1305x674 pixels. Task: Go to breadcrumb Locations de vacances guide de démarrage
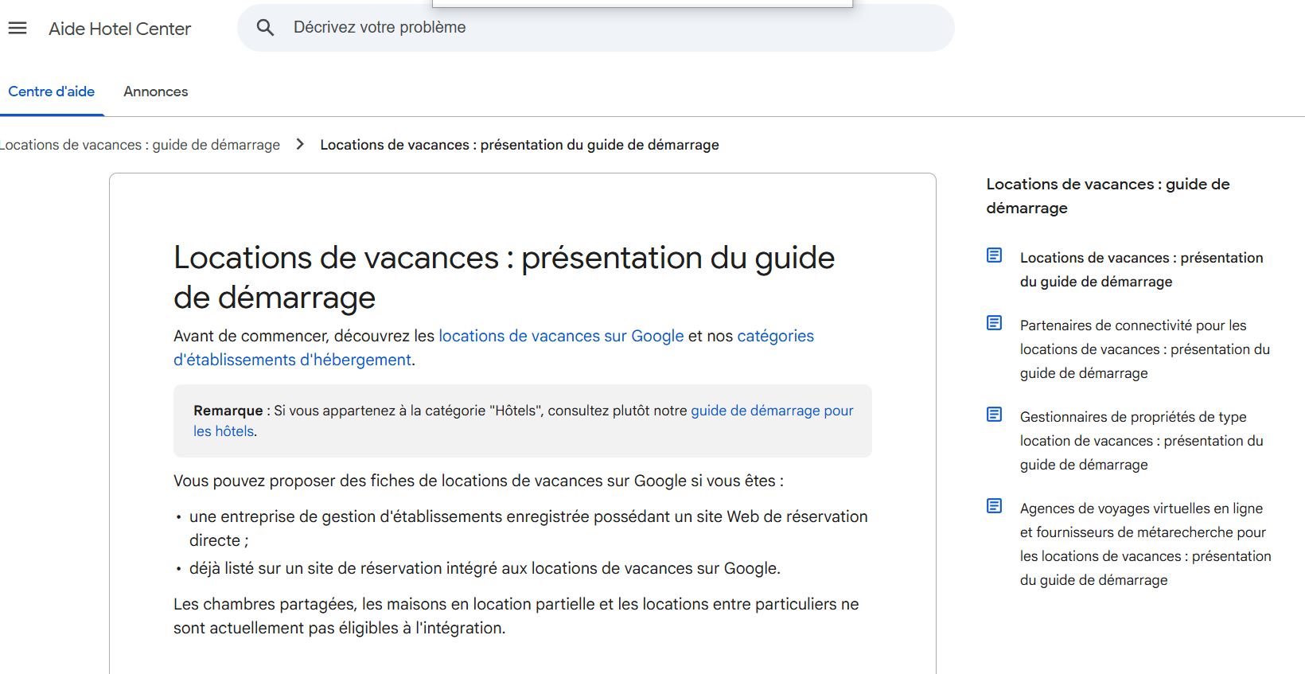pyautogui.click(x=140, y=145)
